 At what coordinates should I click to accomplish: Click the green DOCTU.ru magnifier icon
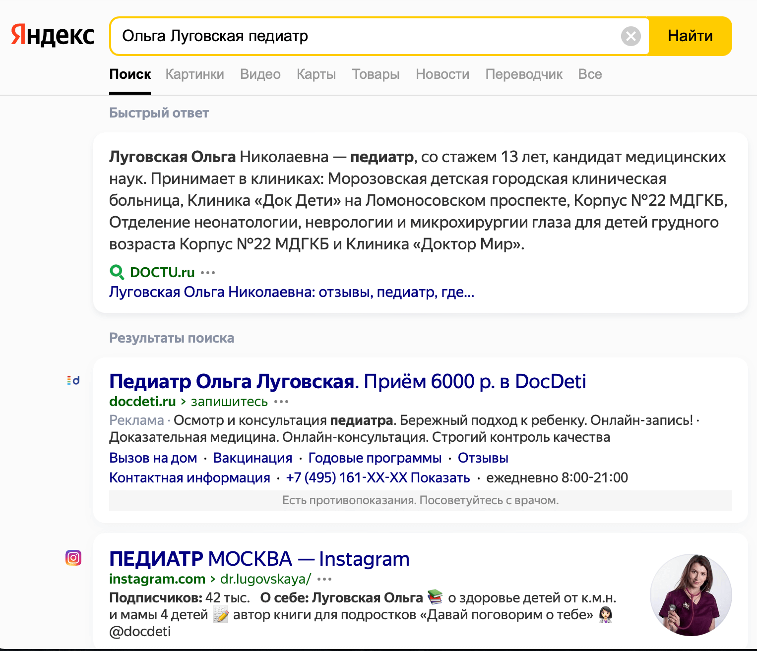click(x=117, y=272)
